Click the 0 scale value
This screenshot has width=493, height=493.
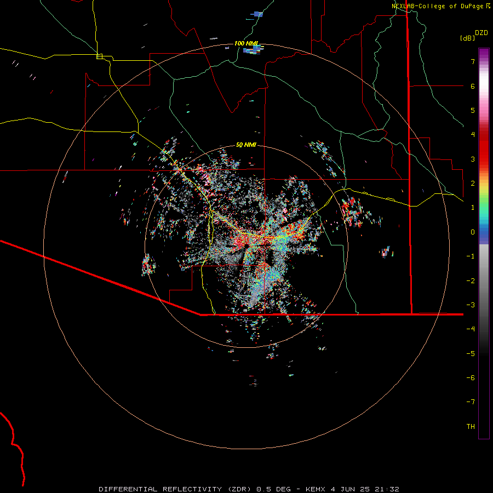pos(473,232)
